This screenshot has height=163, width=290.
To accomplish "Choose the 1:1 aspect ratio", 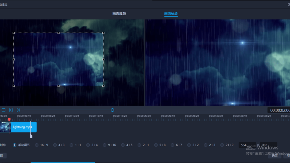I will coord(72,145).
